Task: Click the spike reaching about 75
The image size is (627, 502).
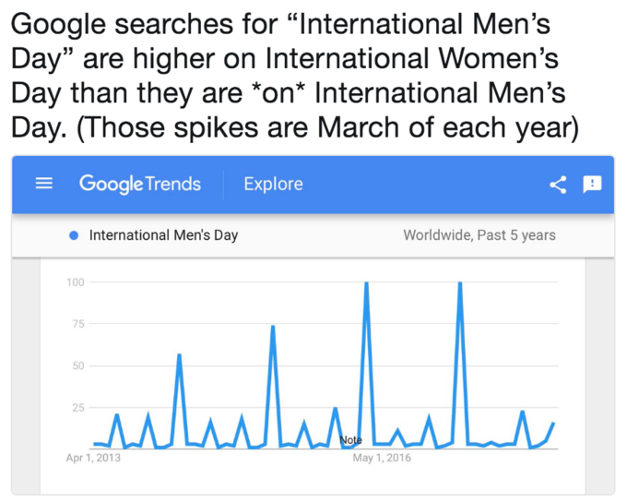Action: 273,327
